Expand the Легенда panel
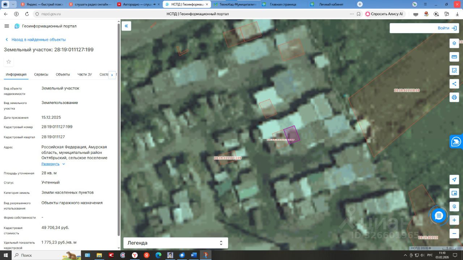Viewport: 463px width, 260px height. 176,243
